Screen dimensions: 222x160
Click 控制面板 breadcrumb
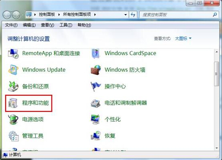click(47, 15)
